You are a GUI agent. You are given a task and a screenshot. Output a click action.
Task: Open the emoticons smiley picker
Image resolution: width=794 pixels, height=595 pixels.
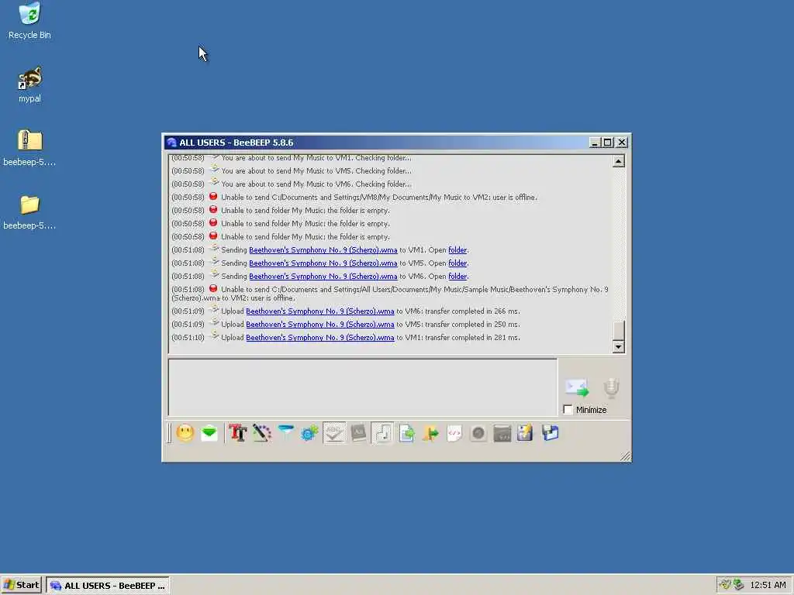[x=185, y=433]
